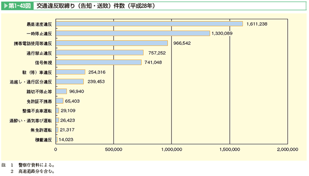The width and height of the screenshot is (309, 176).
Task: Click the value 757,252
Action: [157, 53]
